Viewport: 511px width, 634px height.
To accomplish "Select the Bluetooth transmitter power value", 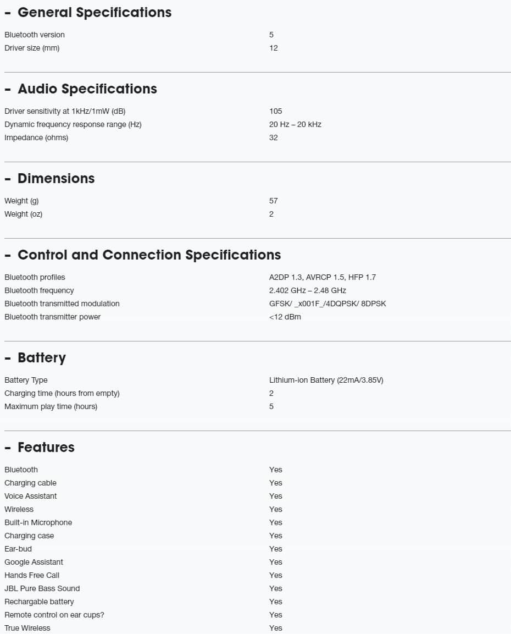I will click(x=285, y=317).
